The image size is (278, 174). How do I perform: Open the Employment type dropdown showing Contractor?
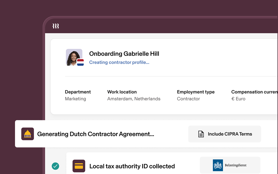196,95
